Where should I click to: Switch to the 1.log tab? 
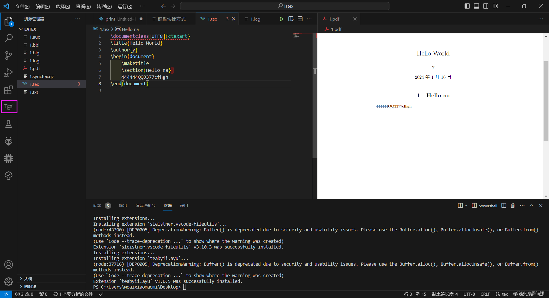[253, 19]
